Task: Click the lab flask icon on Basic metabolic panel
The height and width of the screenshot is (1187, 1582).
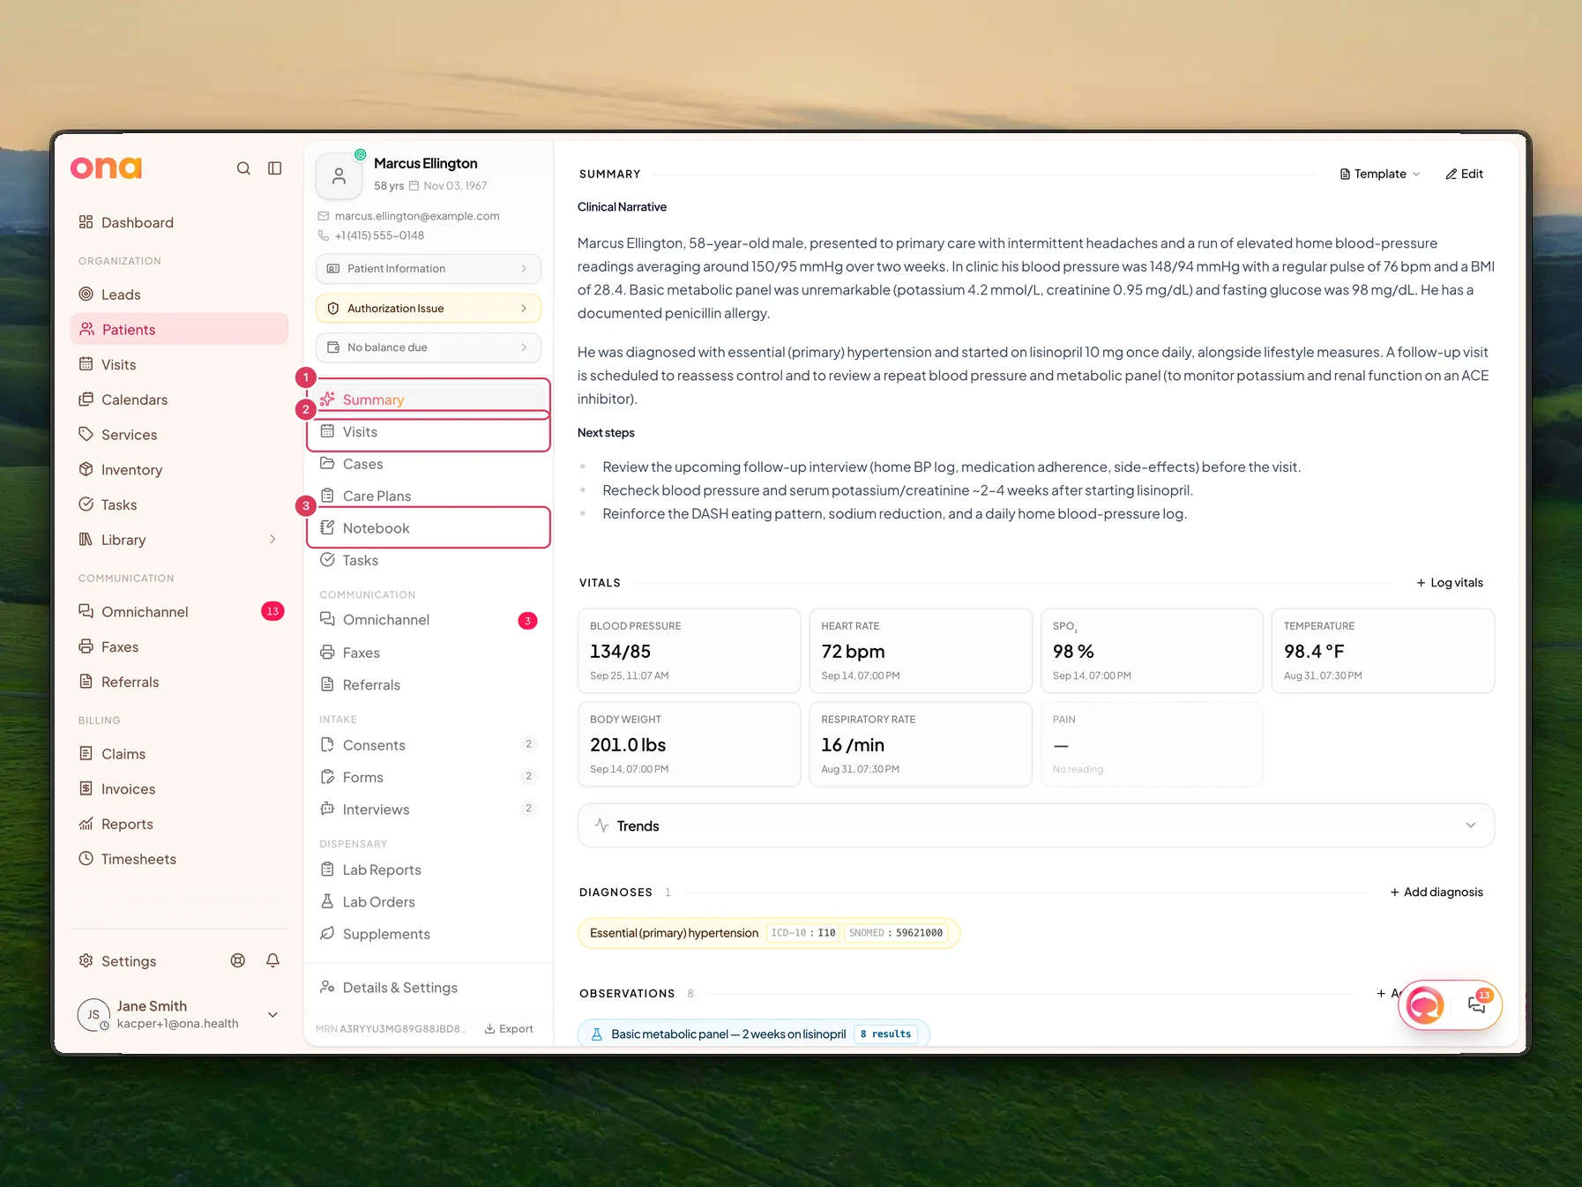Action: 597,1034
